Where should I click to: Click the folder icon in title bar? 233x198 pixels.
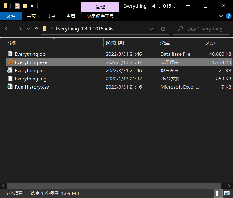click(5, 6)
